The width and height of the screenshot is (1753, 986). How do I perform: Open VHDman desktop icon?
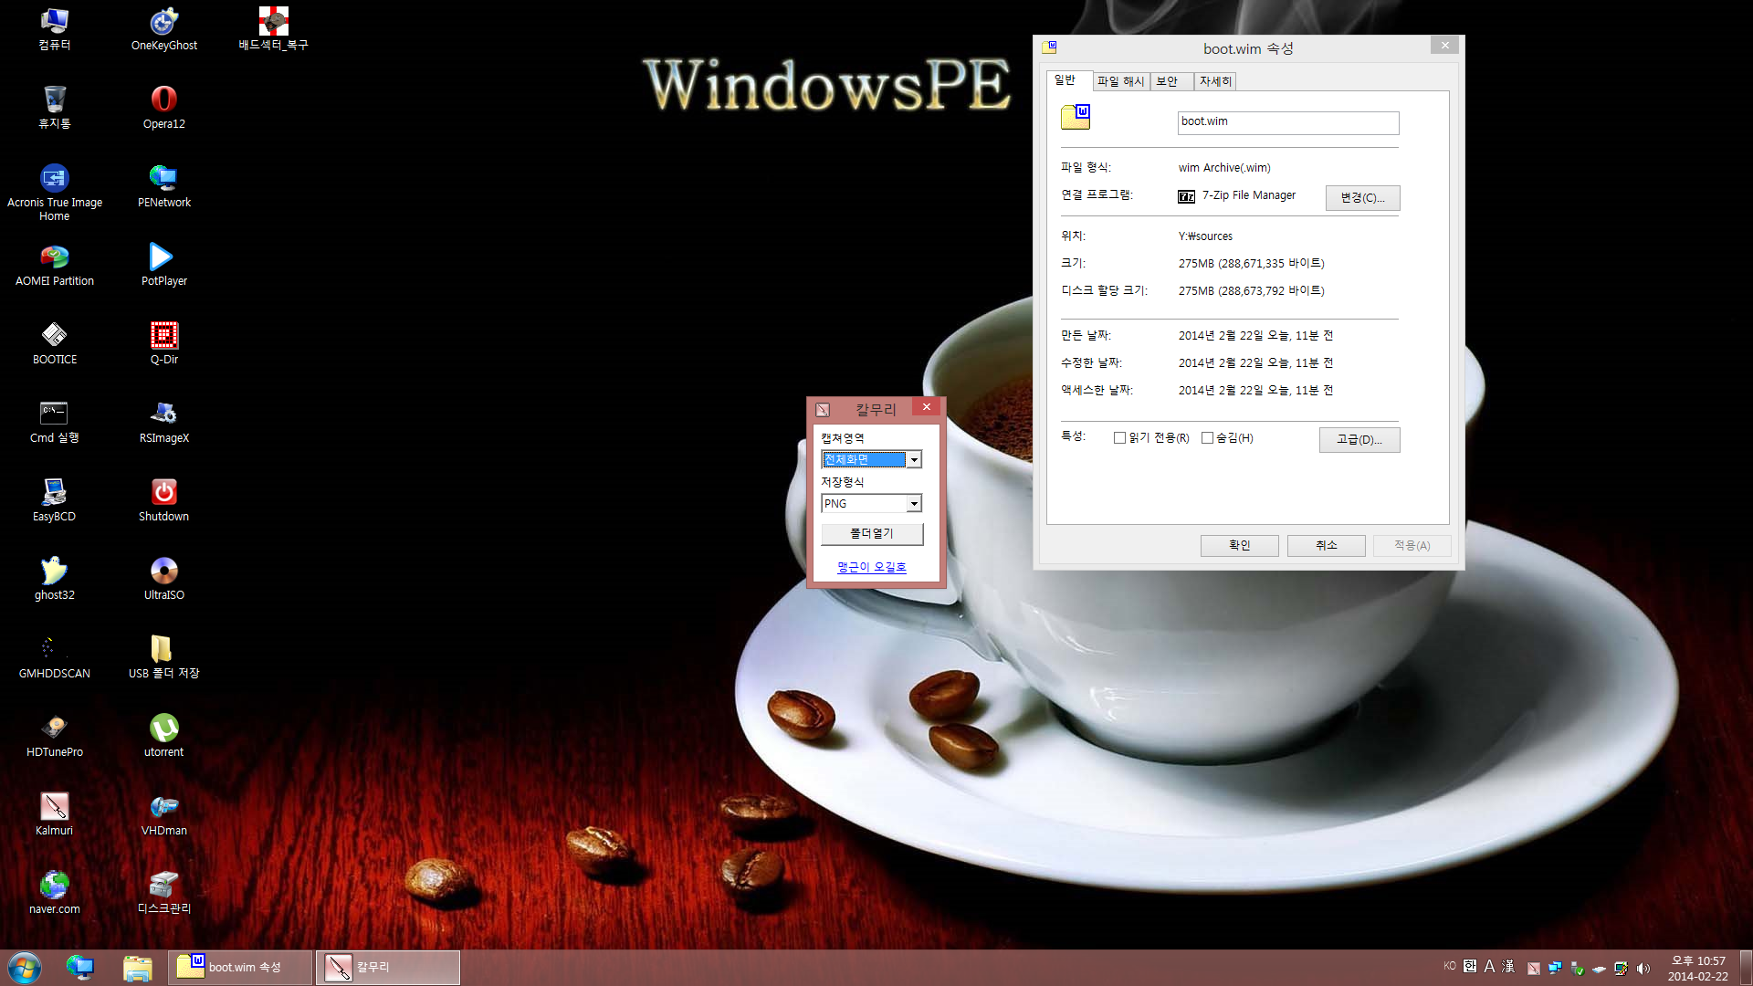tap(163, 813)
